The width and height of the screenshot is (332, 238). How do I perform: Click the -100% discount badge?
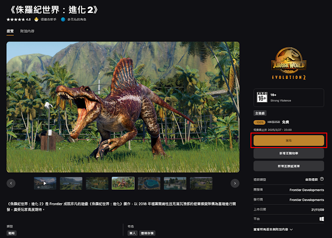tap(259, 122)
